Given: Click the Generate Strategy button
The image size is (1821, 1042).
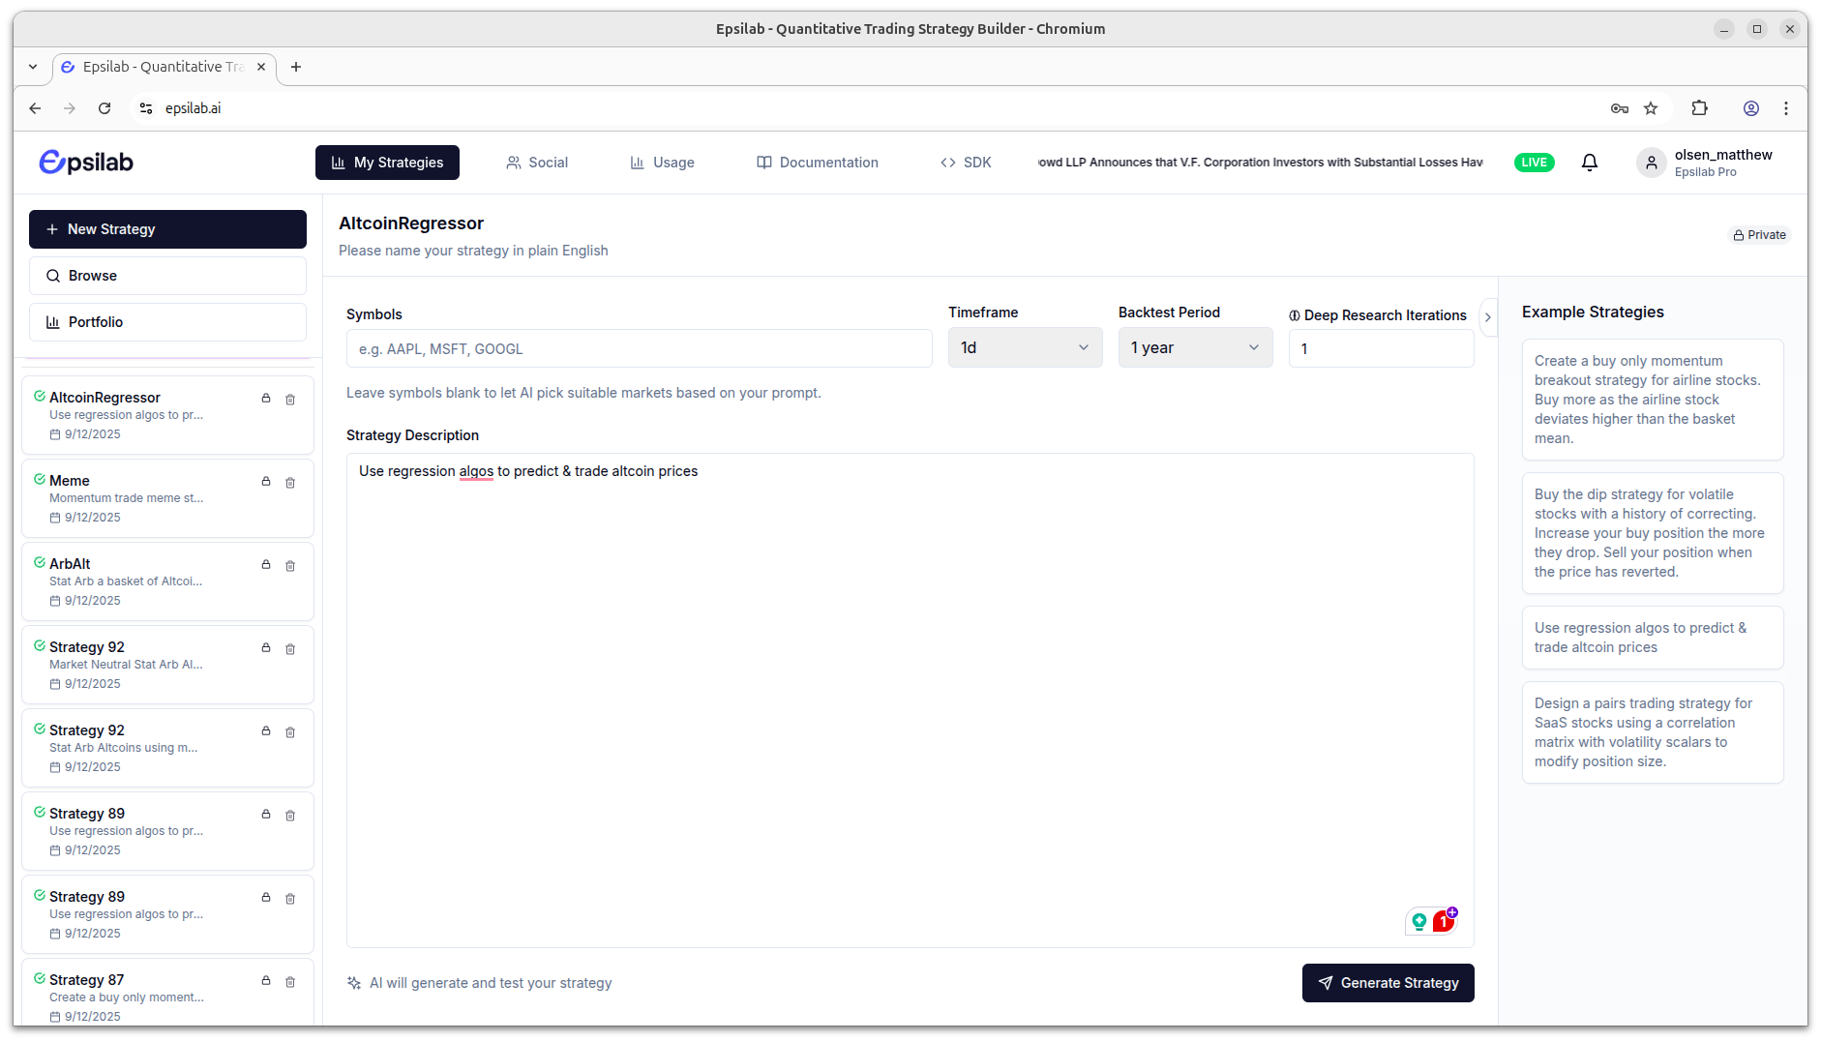Looking at the screenshot, I should click(1388, 983).
